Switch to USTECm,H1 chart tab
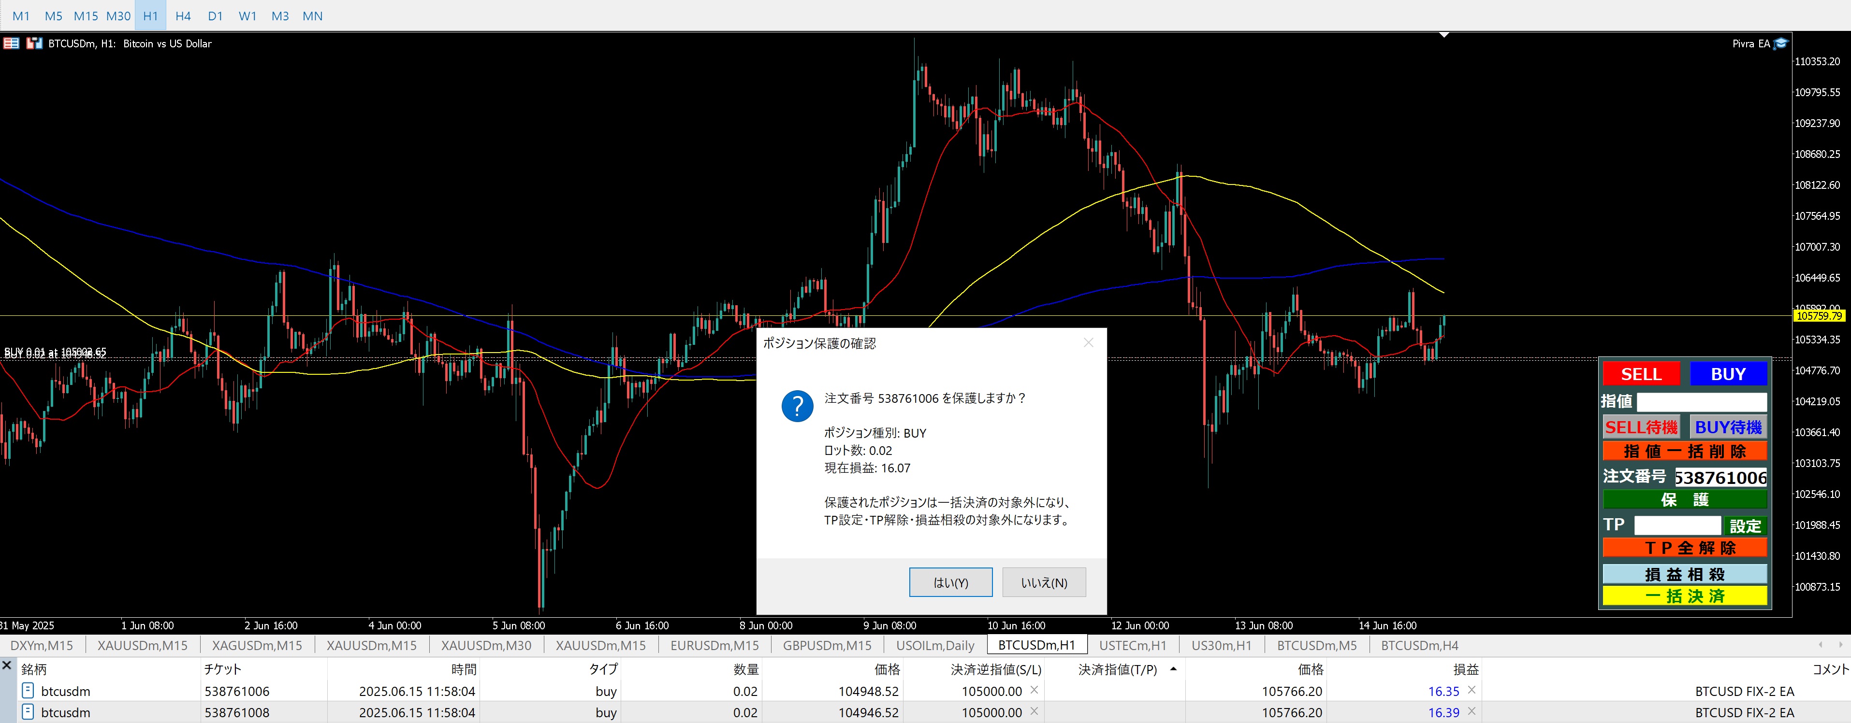The width and height of the screenshot is (1851, 723). click(1133, 645)
